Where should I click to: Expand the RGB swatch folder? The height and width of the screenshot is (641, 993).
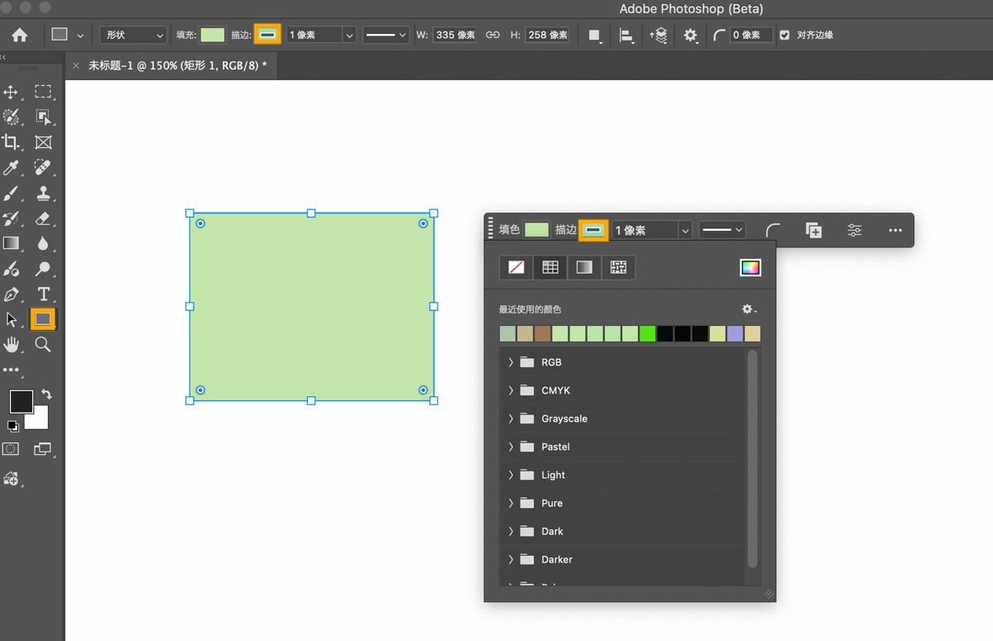(511, 362)
